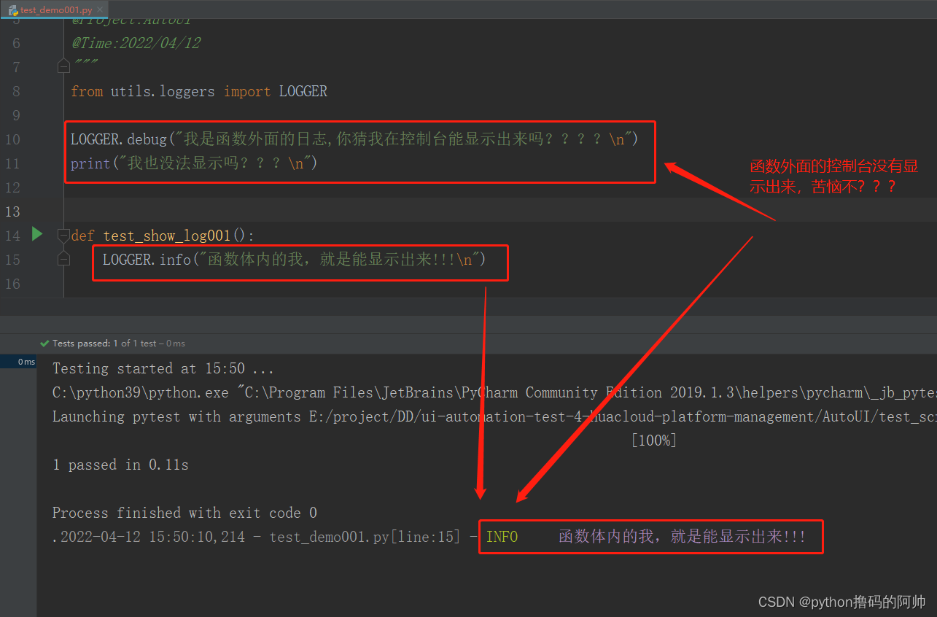Click the Chinese log message after INFO
This screenshot has width=937, height=617.
683,537
